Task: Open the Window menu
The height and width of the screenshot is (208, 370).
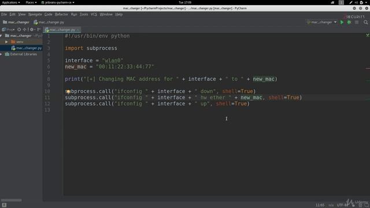Action: coord(106,14)
